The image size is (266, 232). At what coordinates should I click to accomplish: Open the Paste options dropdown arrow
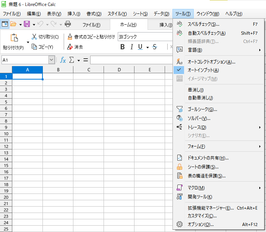(x=28, y=42)
